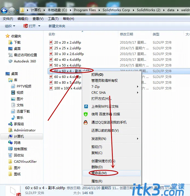Select 'data' in the address path
190x196 pixels.
coord(171,10)
